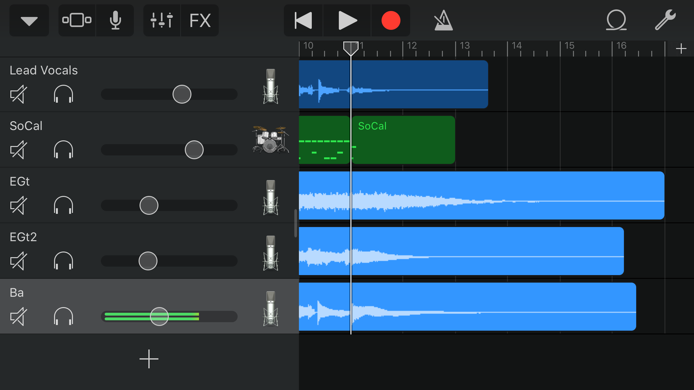
Task: Open the navigation dropdown arrow
Action: (29, 20)
